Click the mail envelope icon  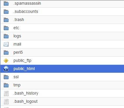click(x=6, y=44)
